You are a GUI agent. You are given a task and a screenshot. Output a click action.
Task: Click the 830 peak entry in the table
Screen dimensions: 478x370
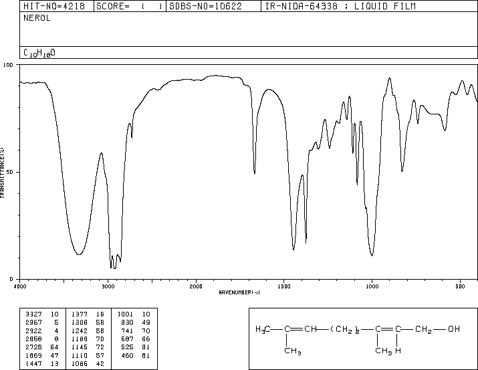[128, 322]
